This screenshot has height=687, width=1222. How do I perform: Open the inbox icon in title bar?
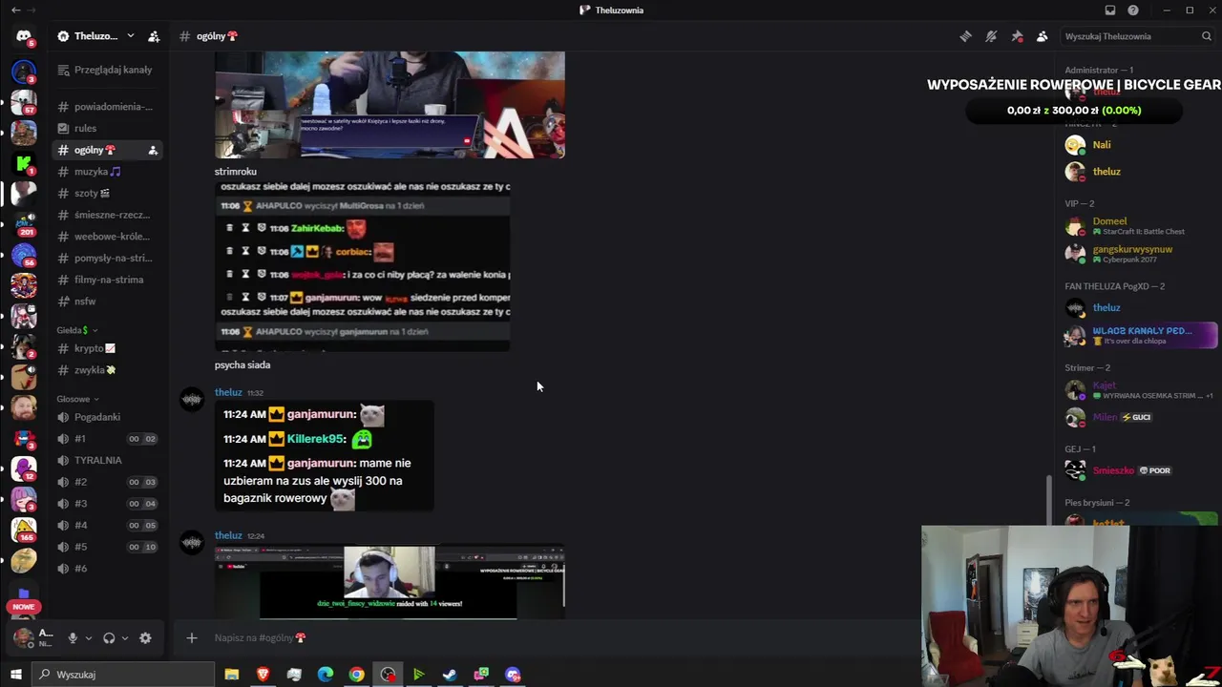[x=1110, y=10]
